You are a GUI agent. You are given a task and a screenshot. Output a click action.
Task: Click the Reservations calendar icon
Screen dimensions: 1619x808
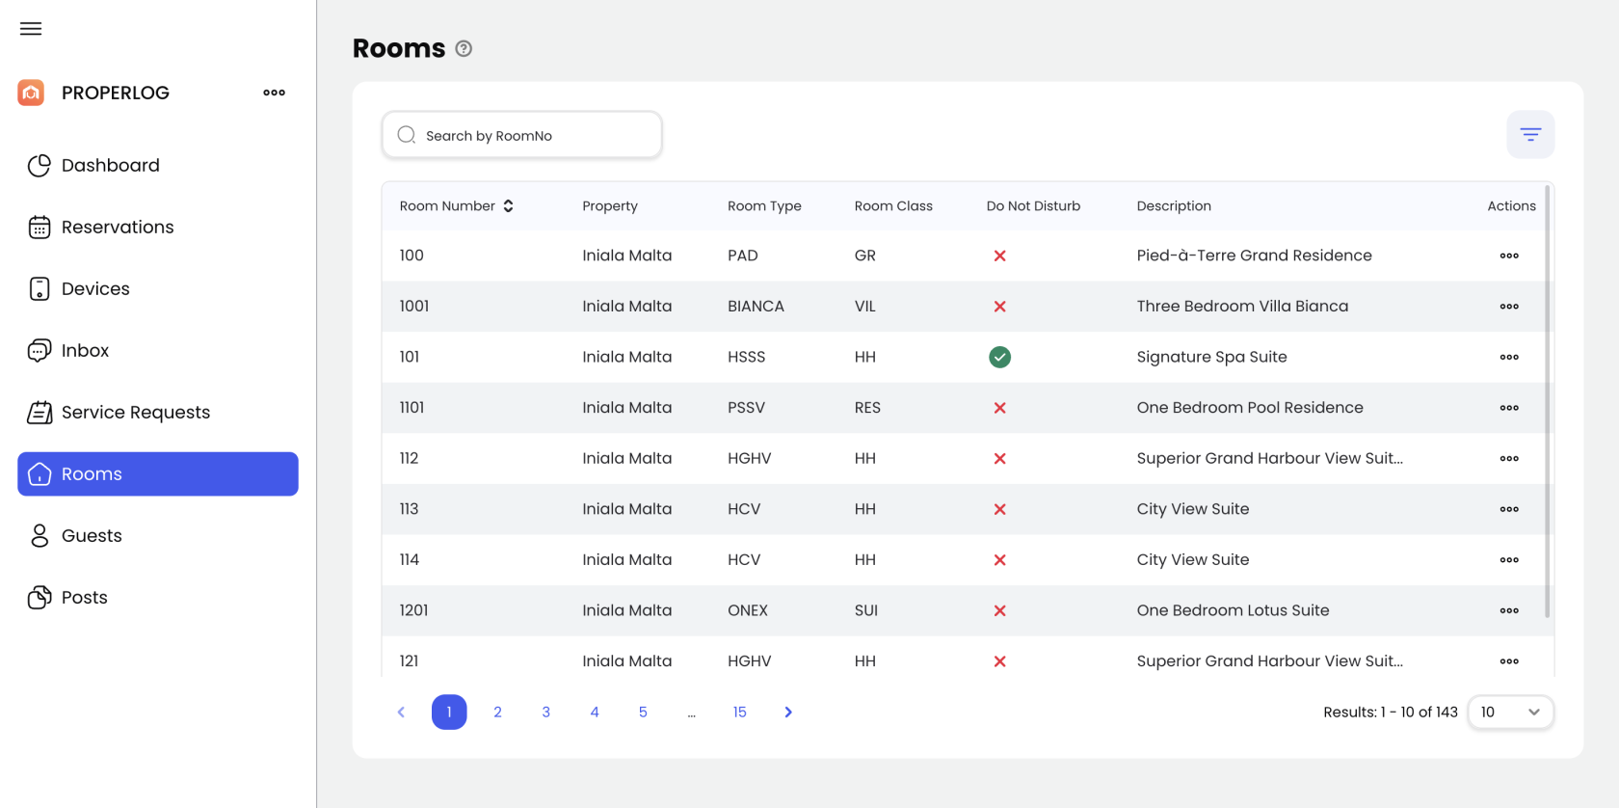coord(40,228)
